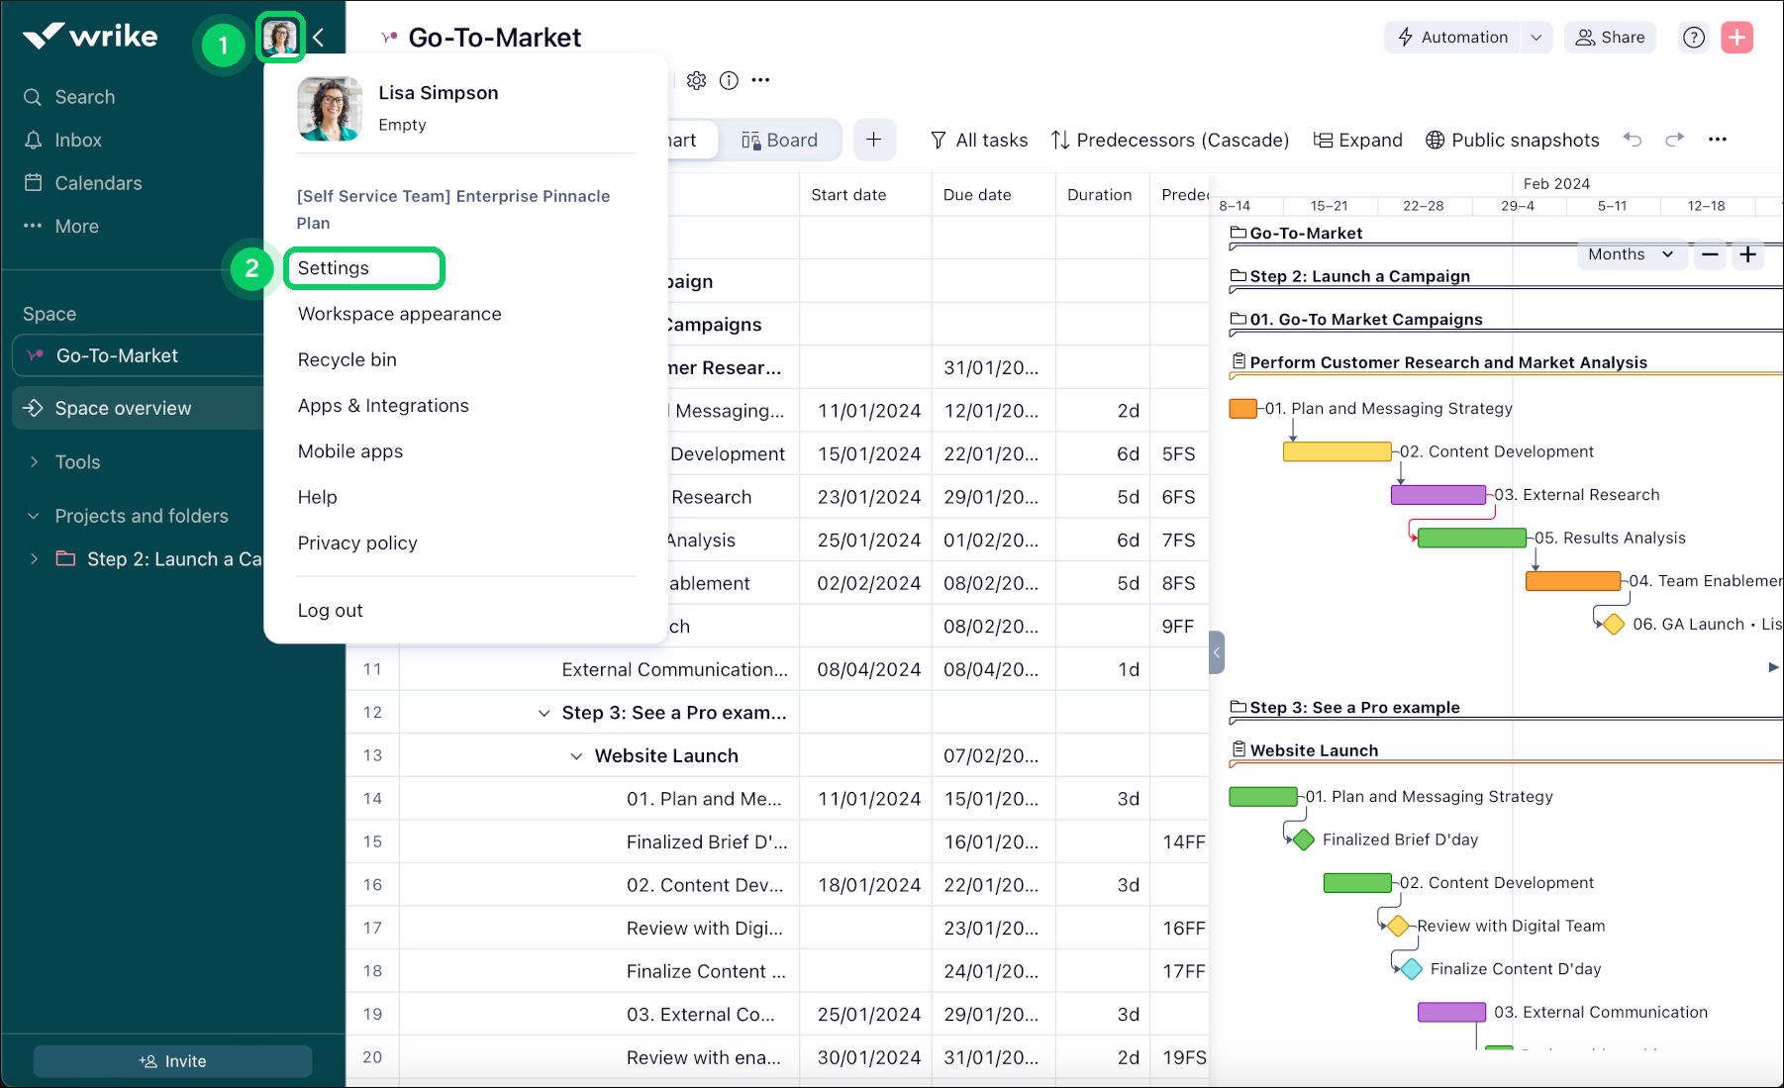Viewport: 1784px width, 1088px height.
Task: Click the profile avatar in the sidebar header
Action: point(280,39)
